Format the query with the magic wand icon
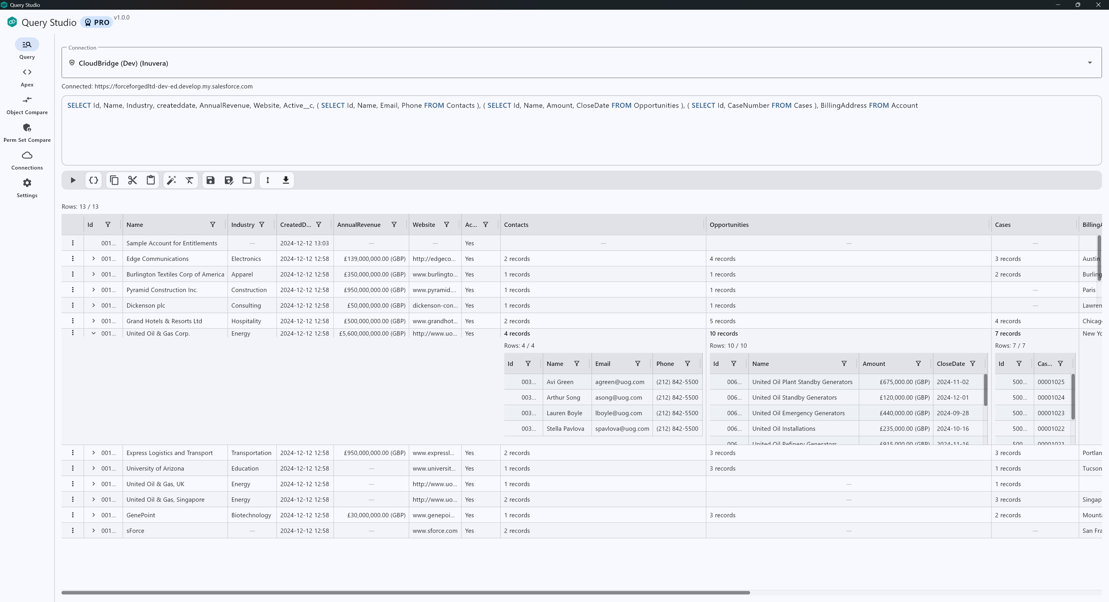1109x602 pixels. (171, 180)
